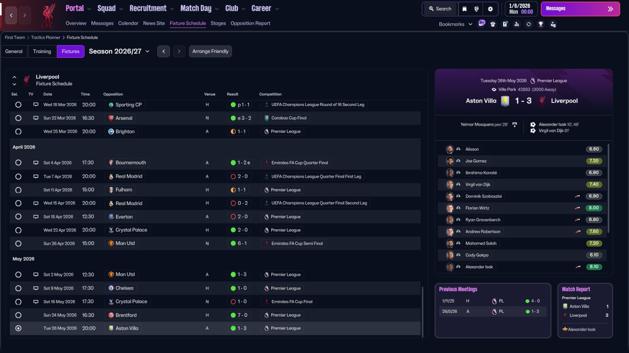Click the Real Madrid badge on 7 Apr row

(x=111, y=176)
